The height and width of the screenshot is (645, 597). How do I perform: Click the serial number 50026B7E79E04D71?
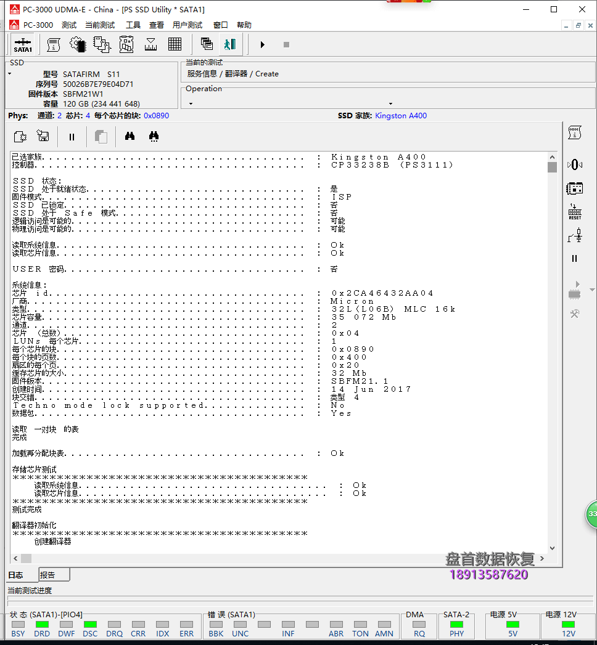[x=98, y=84]
